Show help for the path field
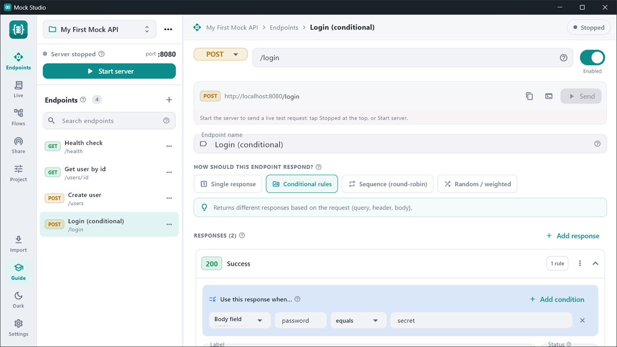Screen dimensions: 617x347 pos(563,58)
